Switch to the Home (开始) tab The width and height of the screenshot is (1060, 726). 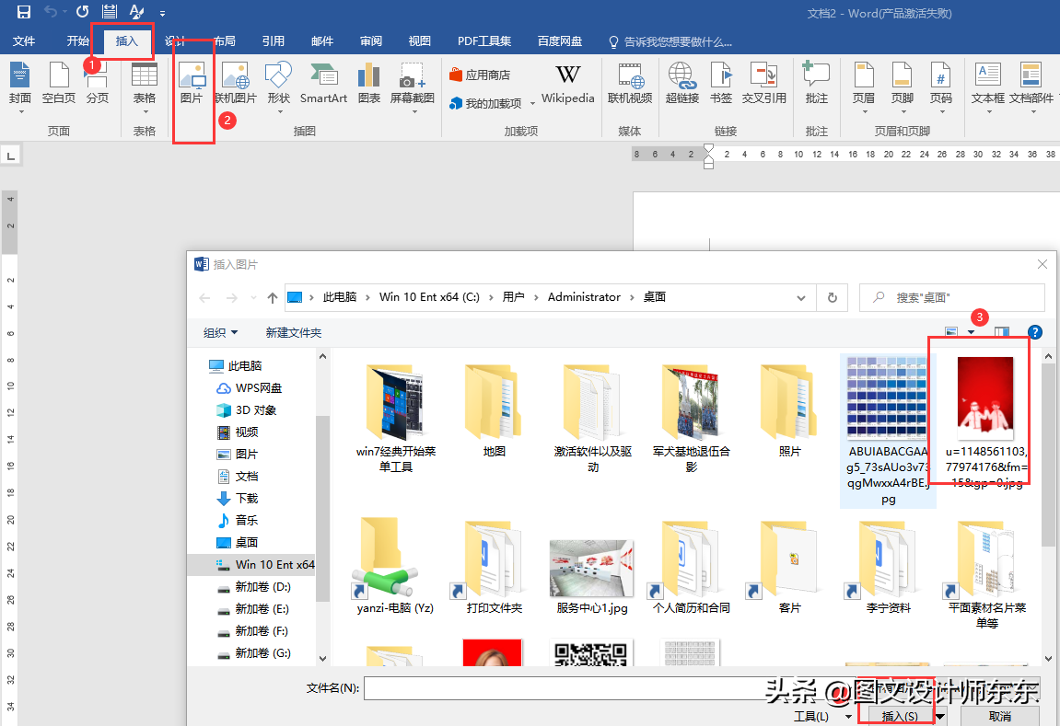(x=77, y=41)
